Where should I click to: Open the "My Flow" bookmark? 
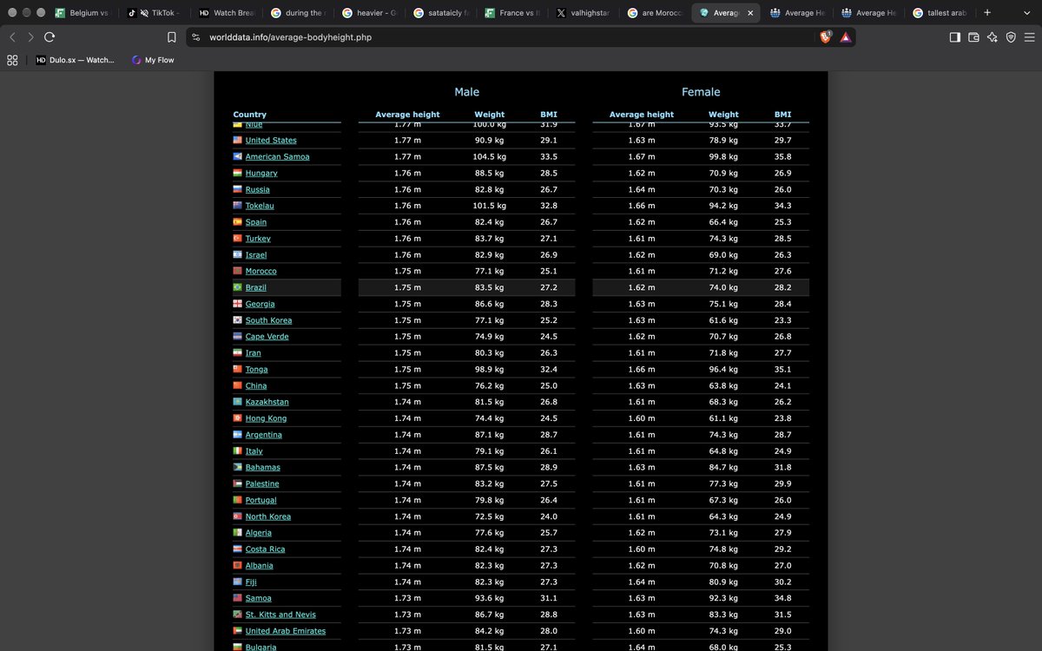coord(153,60)
